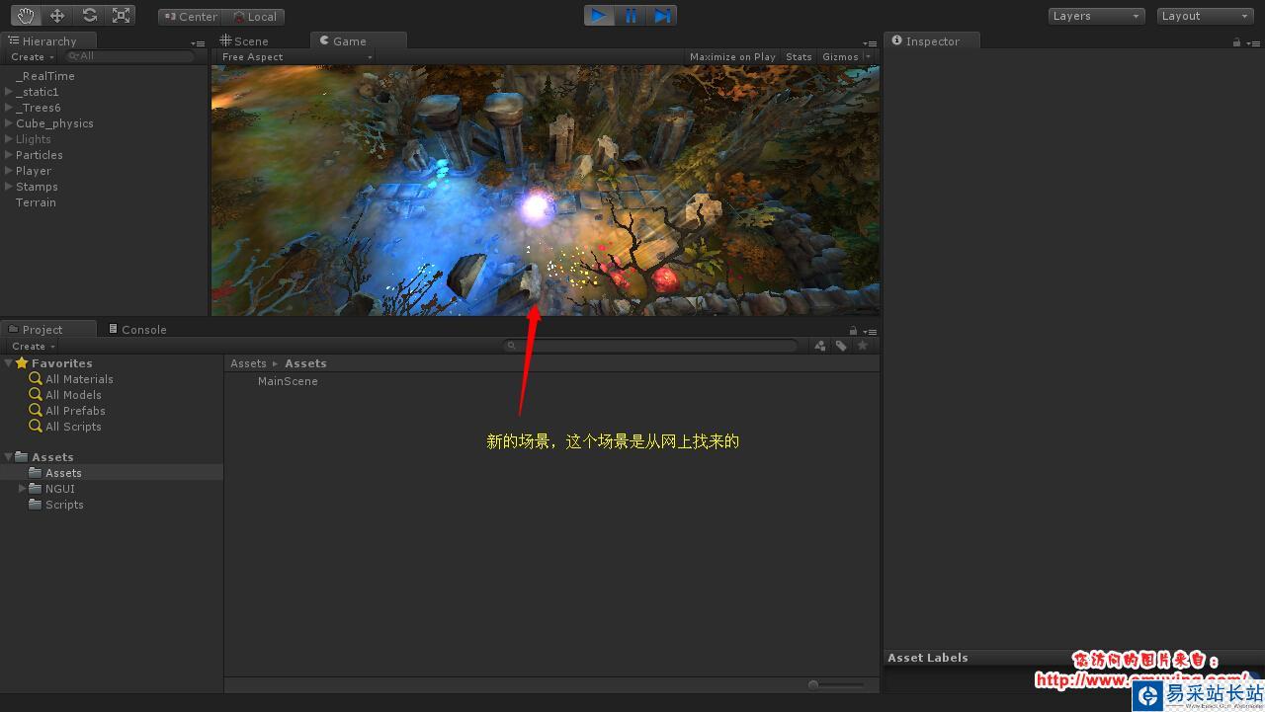Select the Rotate tool
The image size is (1265, 712).
tap(89, 16)
